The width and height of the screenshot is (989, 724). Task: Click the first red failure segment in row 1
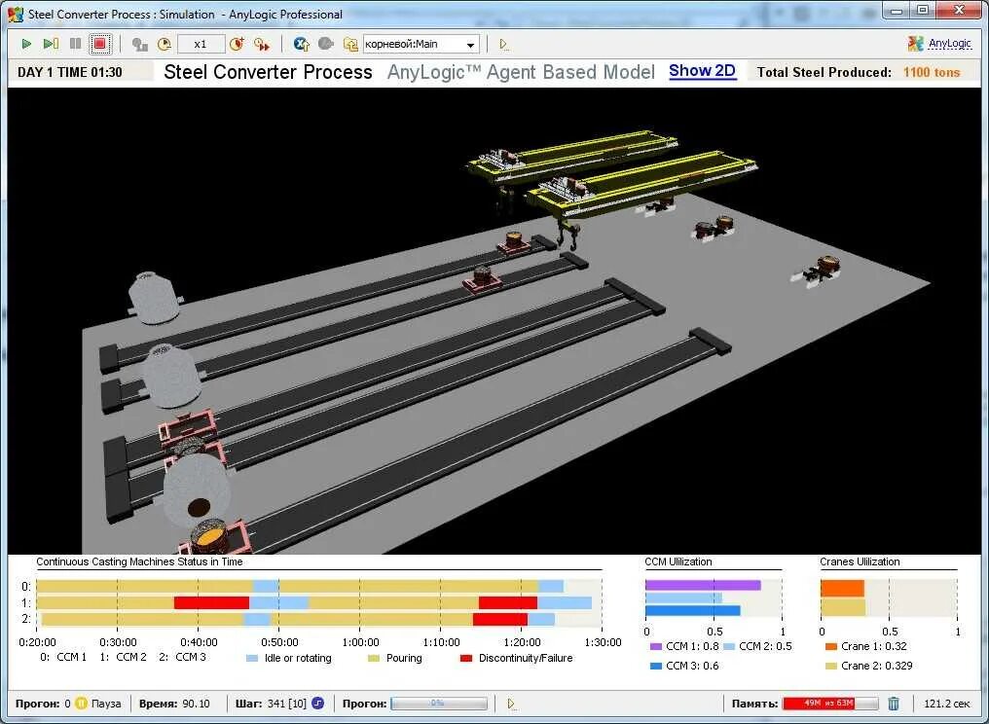tap(211, 603)
